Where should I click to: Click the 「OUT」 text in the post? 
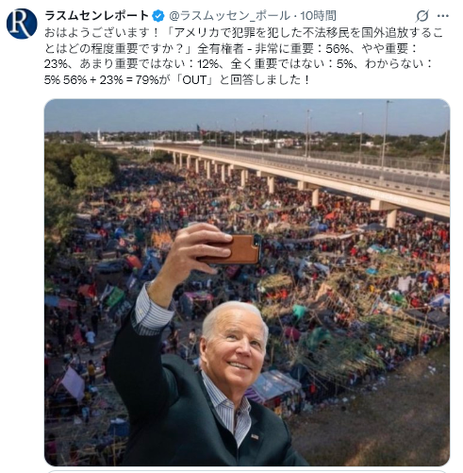click(x=195, y=80)
